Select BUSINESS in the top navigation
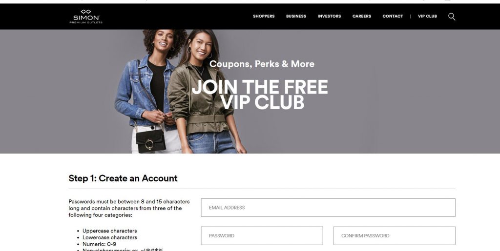Image resolution: width=500 pixels, height=251 pixels. 296,16
